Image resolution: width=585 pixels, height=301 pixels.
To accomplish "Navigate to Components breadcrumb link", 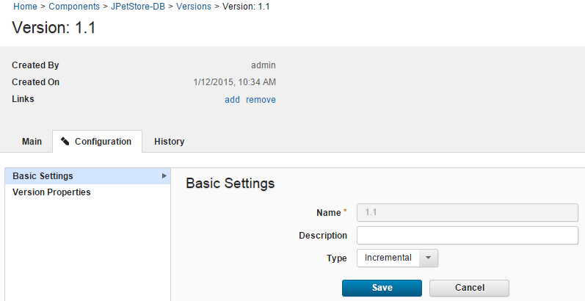I will click(x=75, y=6).
